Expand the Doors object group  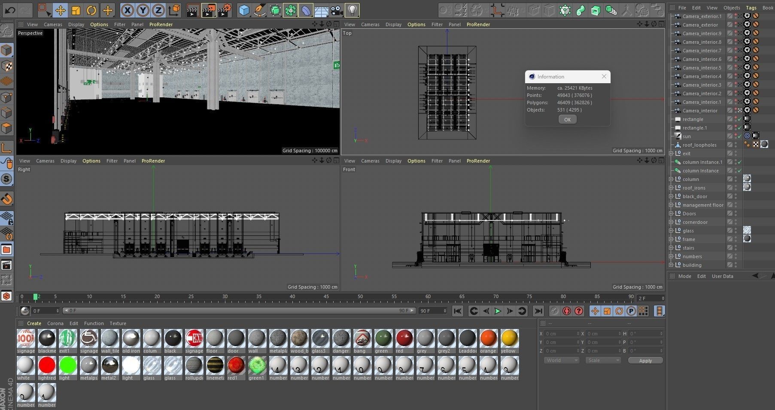pyautogui.click(x=671, y=214)
